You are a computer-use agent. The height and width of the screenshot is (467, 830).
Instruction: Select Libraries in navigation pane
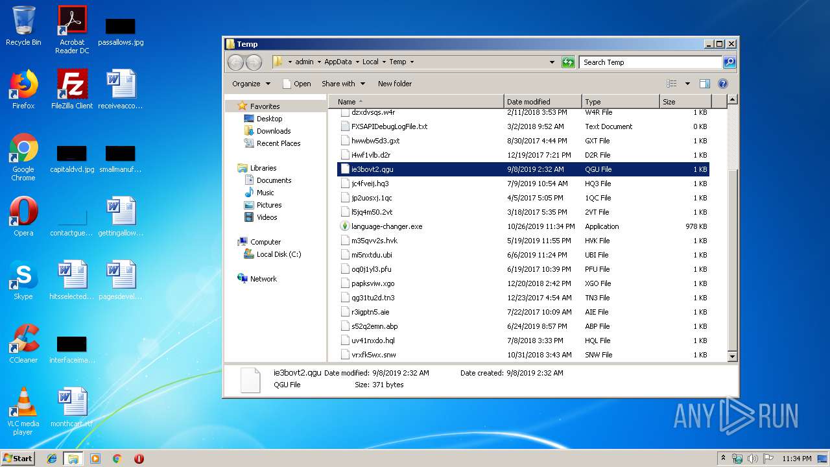pyautogui.click(x=263, y=168)
